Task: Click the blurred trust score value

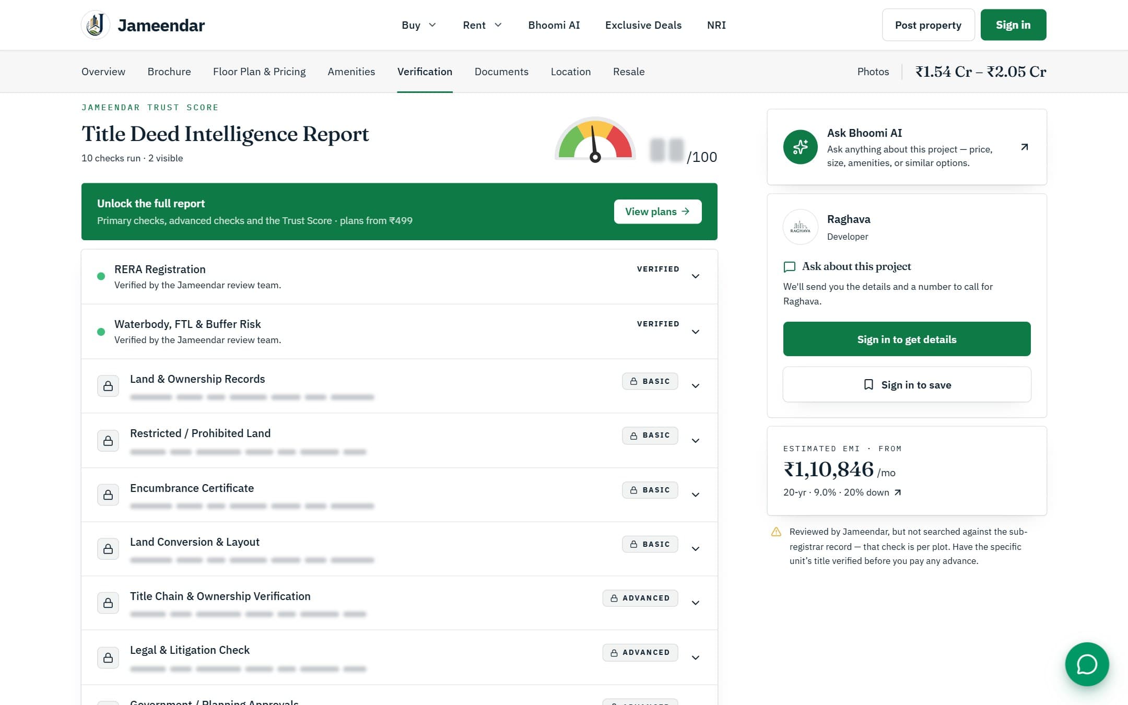Action: click(x=667, y=150)
